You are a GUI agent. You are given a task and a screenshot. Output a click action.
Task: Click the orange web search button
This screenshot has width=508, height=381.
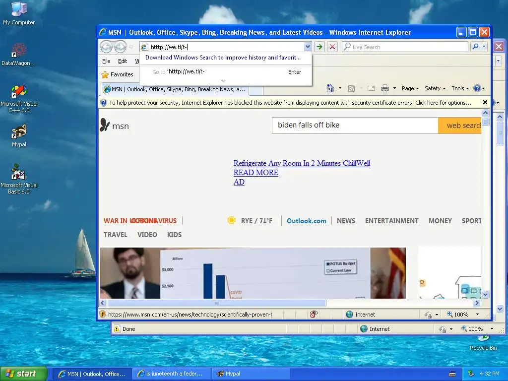pyautogui.click(x=459, y=126)
